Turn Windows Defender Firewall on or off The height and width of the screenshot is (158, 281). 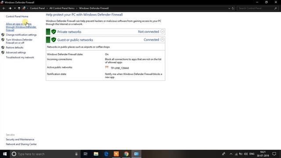19,41
